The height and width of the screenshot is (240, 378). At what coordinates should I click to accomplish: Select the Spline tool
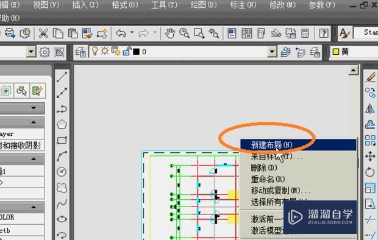click(62, 203)
